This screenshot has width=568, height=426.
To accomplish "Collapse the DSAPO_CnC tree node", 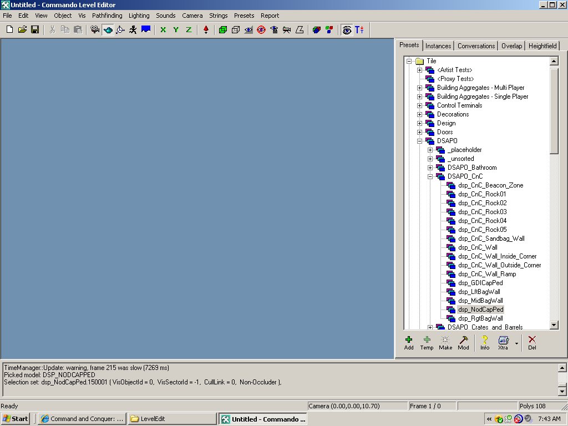I will click(x=430, y=176).
